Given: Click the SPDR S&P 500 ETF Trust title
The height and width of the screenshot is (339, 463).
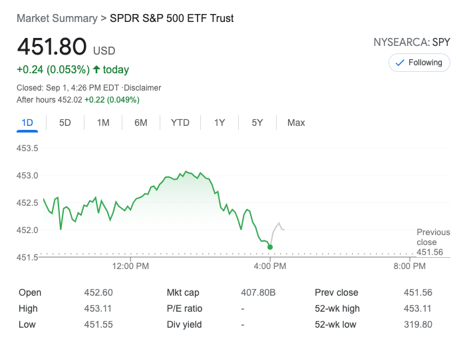Looking at the screenshot, I should coord(172,18).
